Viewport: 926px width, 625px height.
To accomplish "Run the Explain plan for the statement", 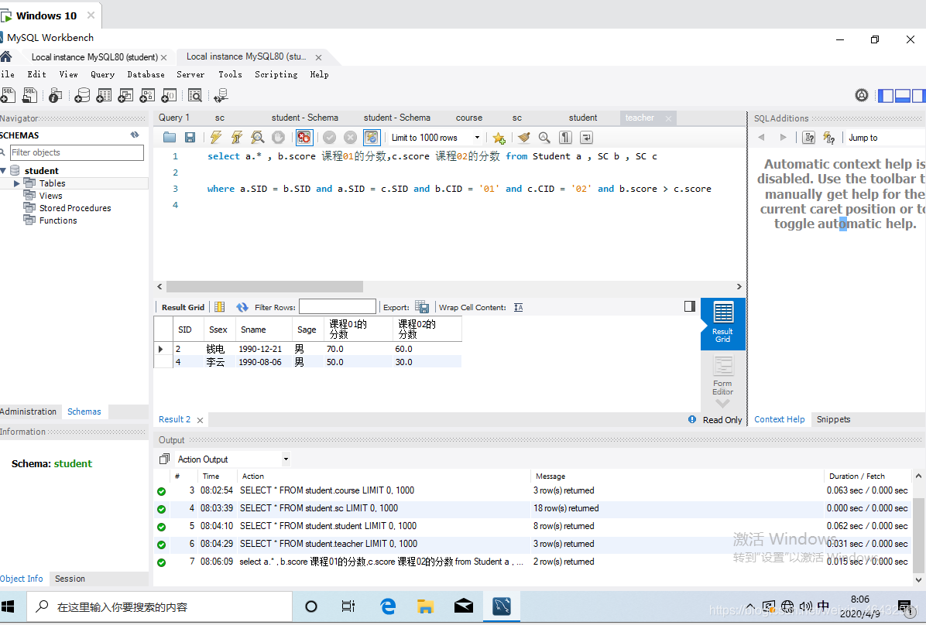I will tap(258, 138).
